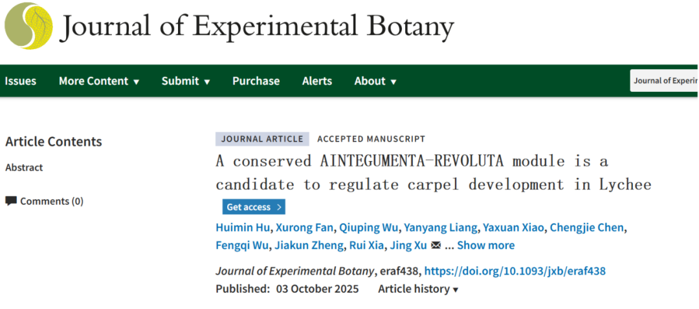
Task: Open the Issues menu item
Action: 21,81
